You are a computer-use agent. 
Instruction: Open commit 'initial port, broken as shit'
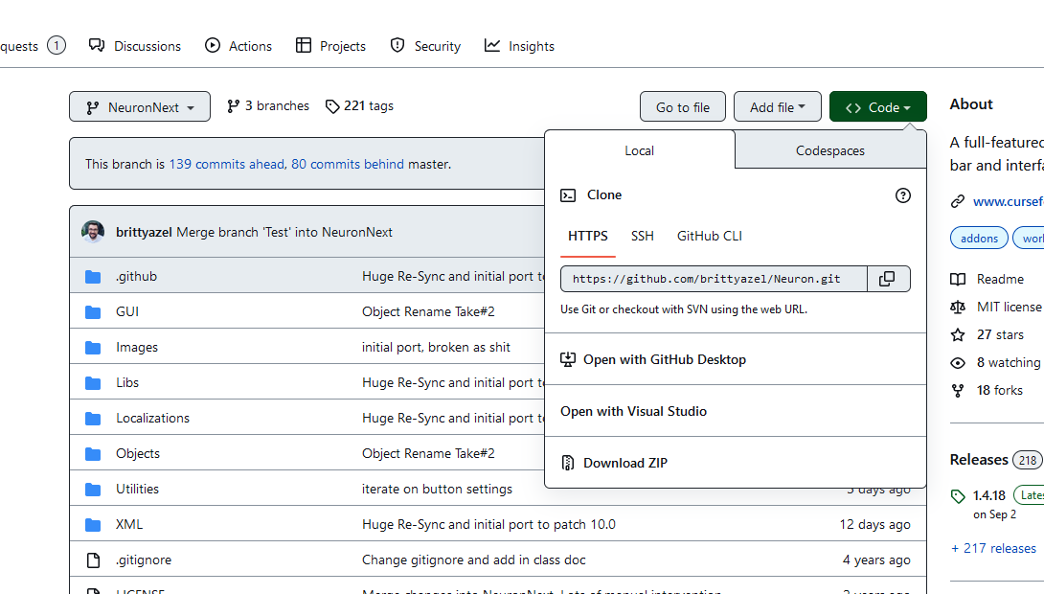point(436,348)
